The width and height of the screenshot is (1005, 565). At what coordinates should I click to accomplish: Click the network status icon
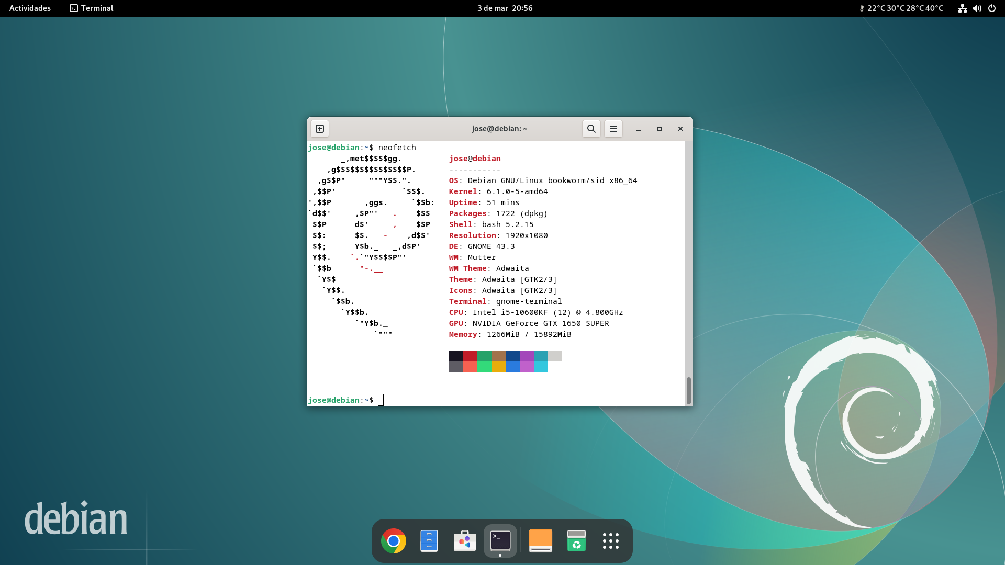(962, 8)
